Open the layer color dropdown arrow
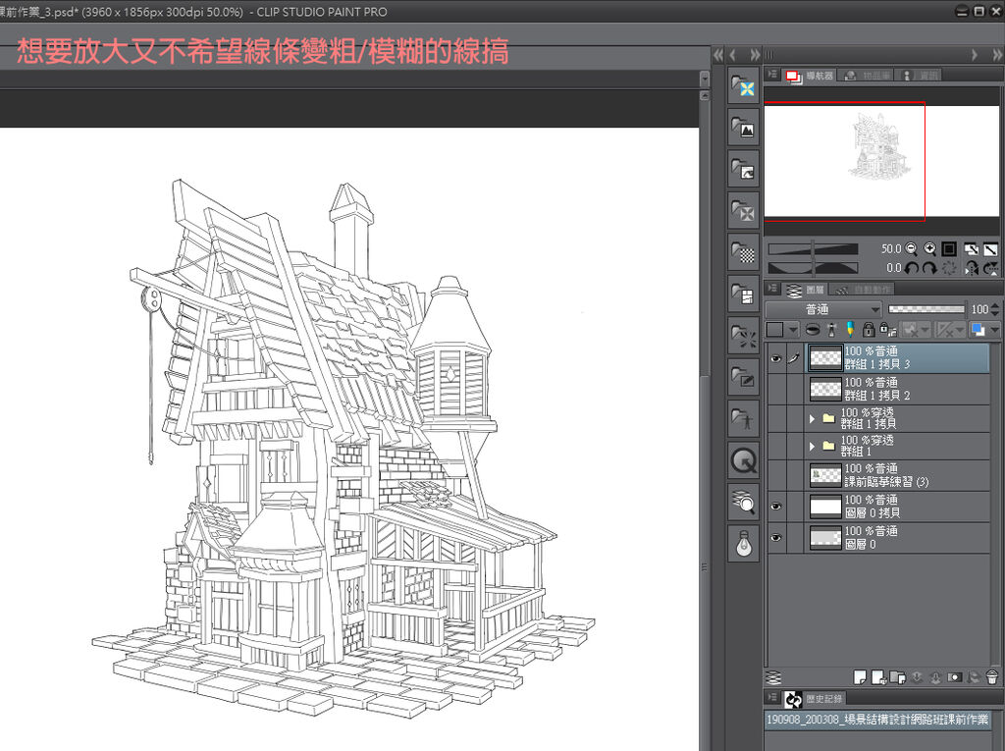This screenshot has height=751, width=1005. click(994, 330)
